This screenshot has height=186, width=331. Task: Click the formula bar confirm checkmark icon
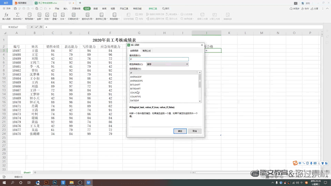36,27
